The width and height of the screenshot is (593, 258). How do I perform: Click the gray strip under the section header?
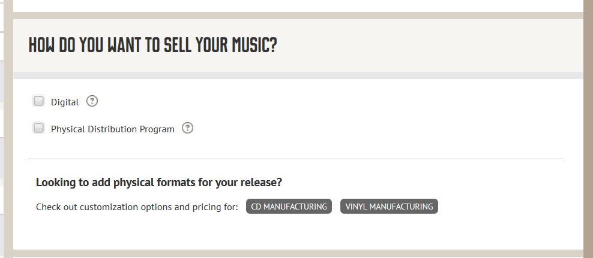[x=298, y=75]
